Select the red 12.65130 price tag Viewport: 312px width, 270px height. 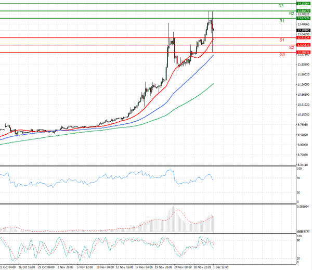click(x=303, y=45)
